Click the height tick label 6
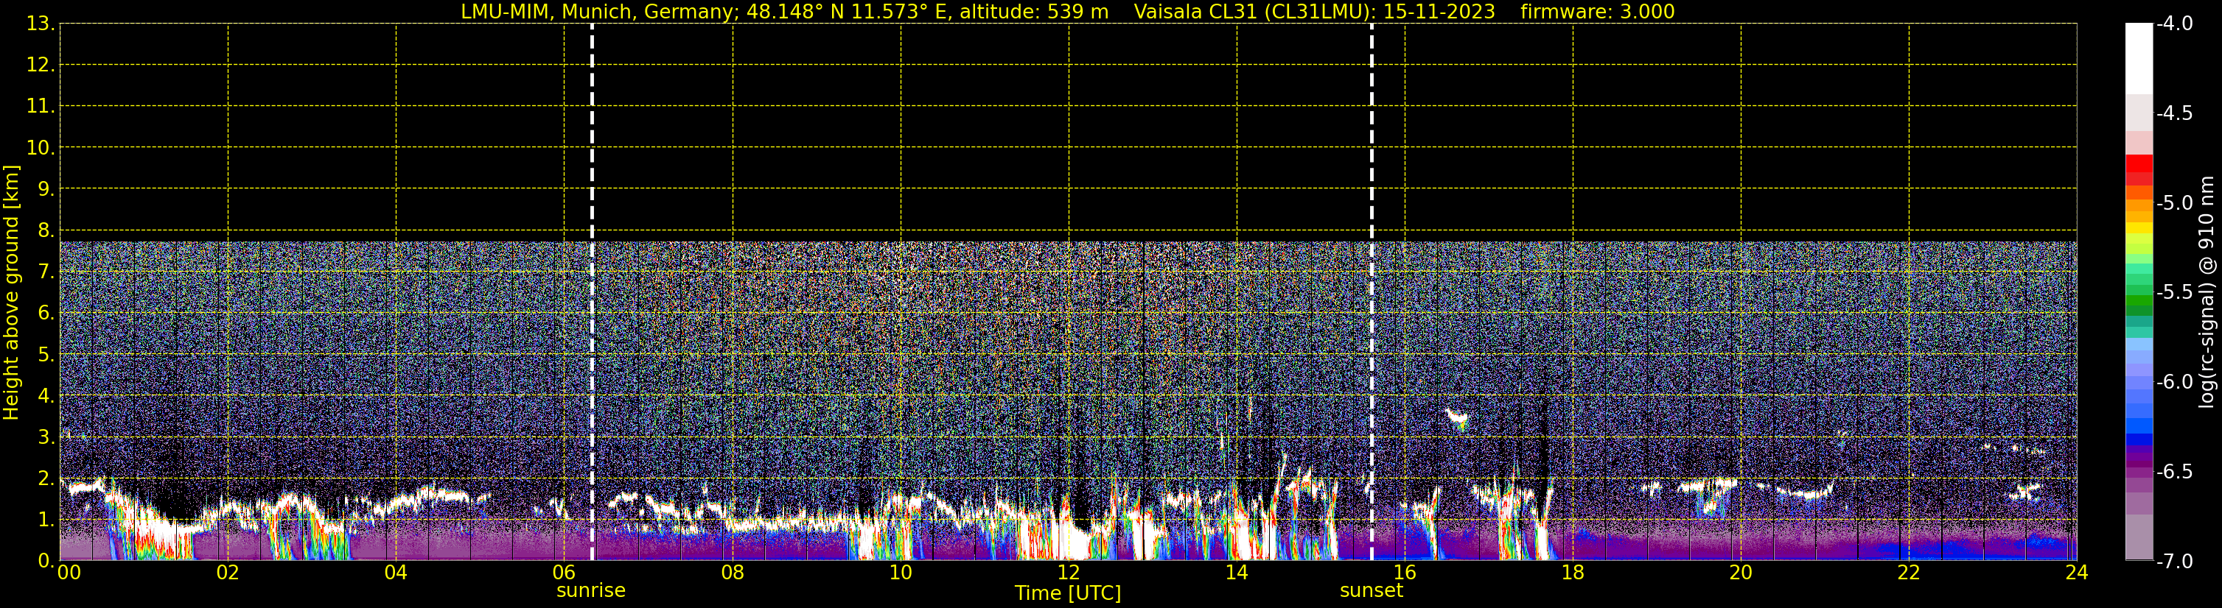The image size is (2222, 608). click(46, 314)
